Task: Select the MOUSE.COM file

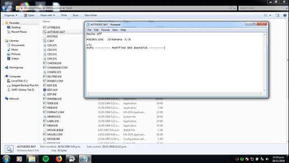Action: [55, 134]
